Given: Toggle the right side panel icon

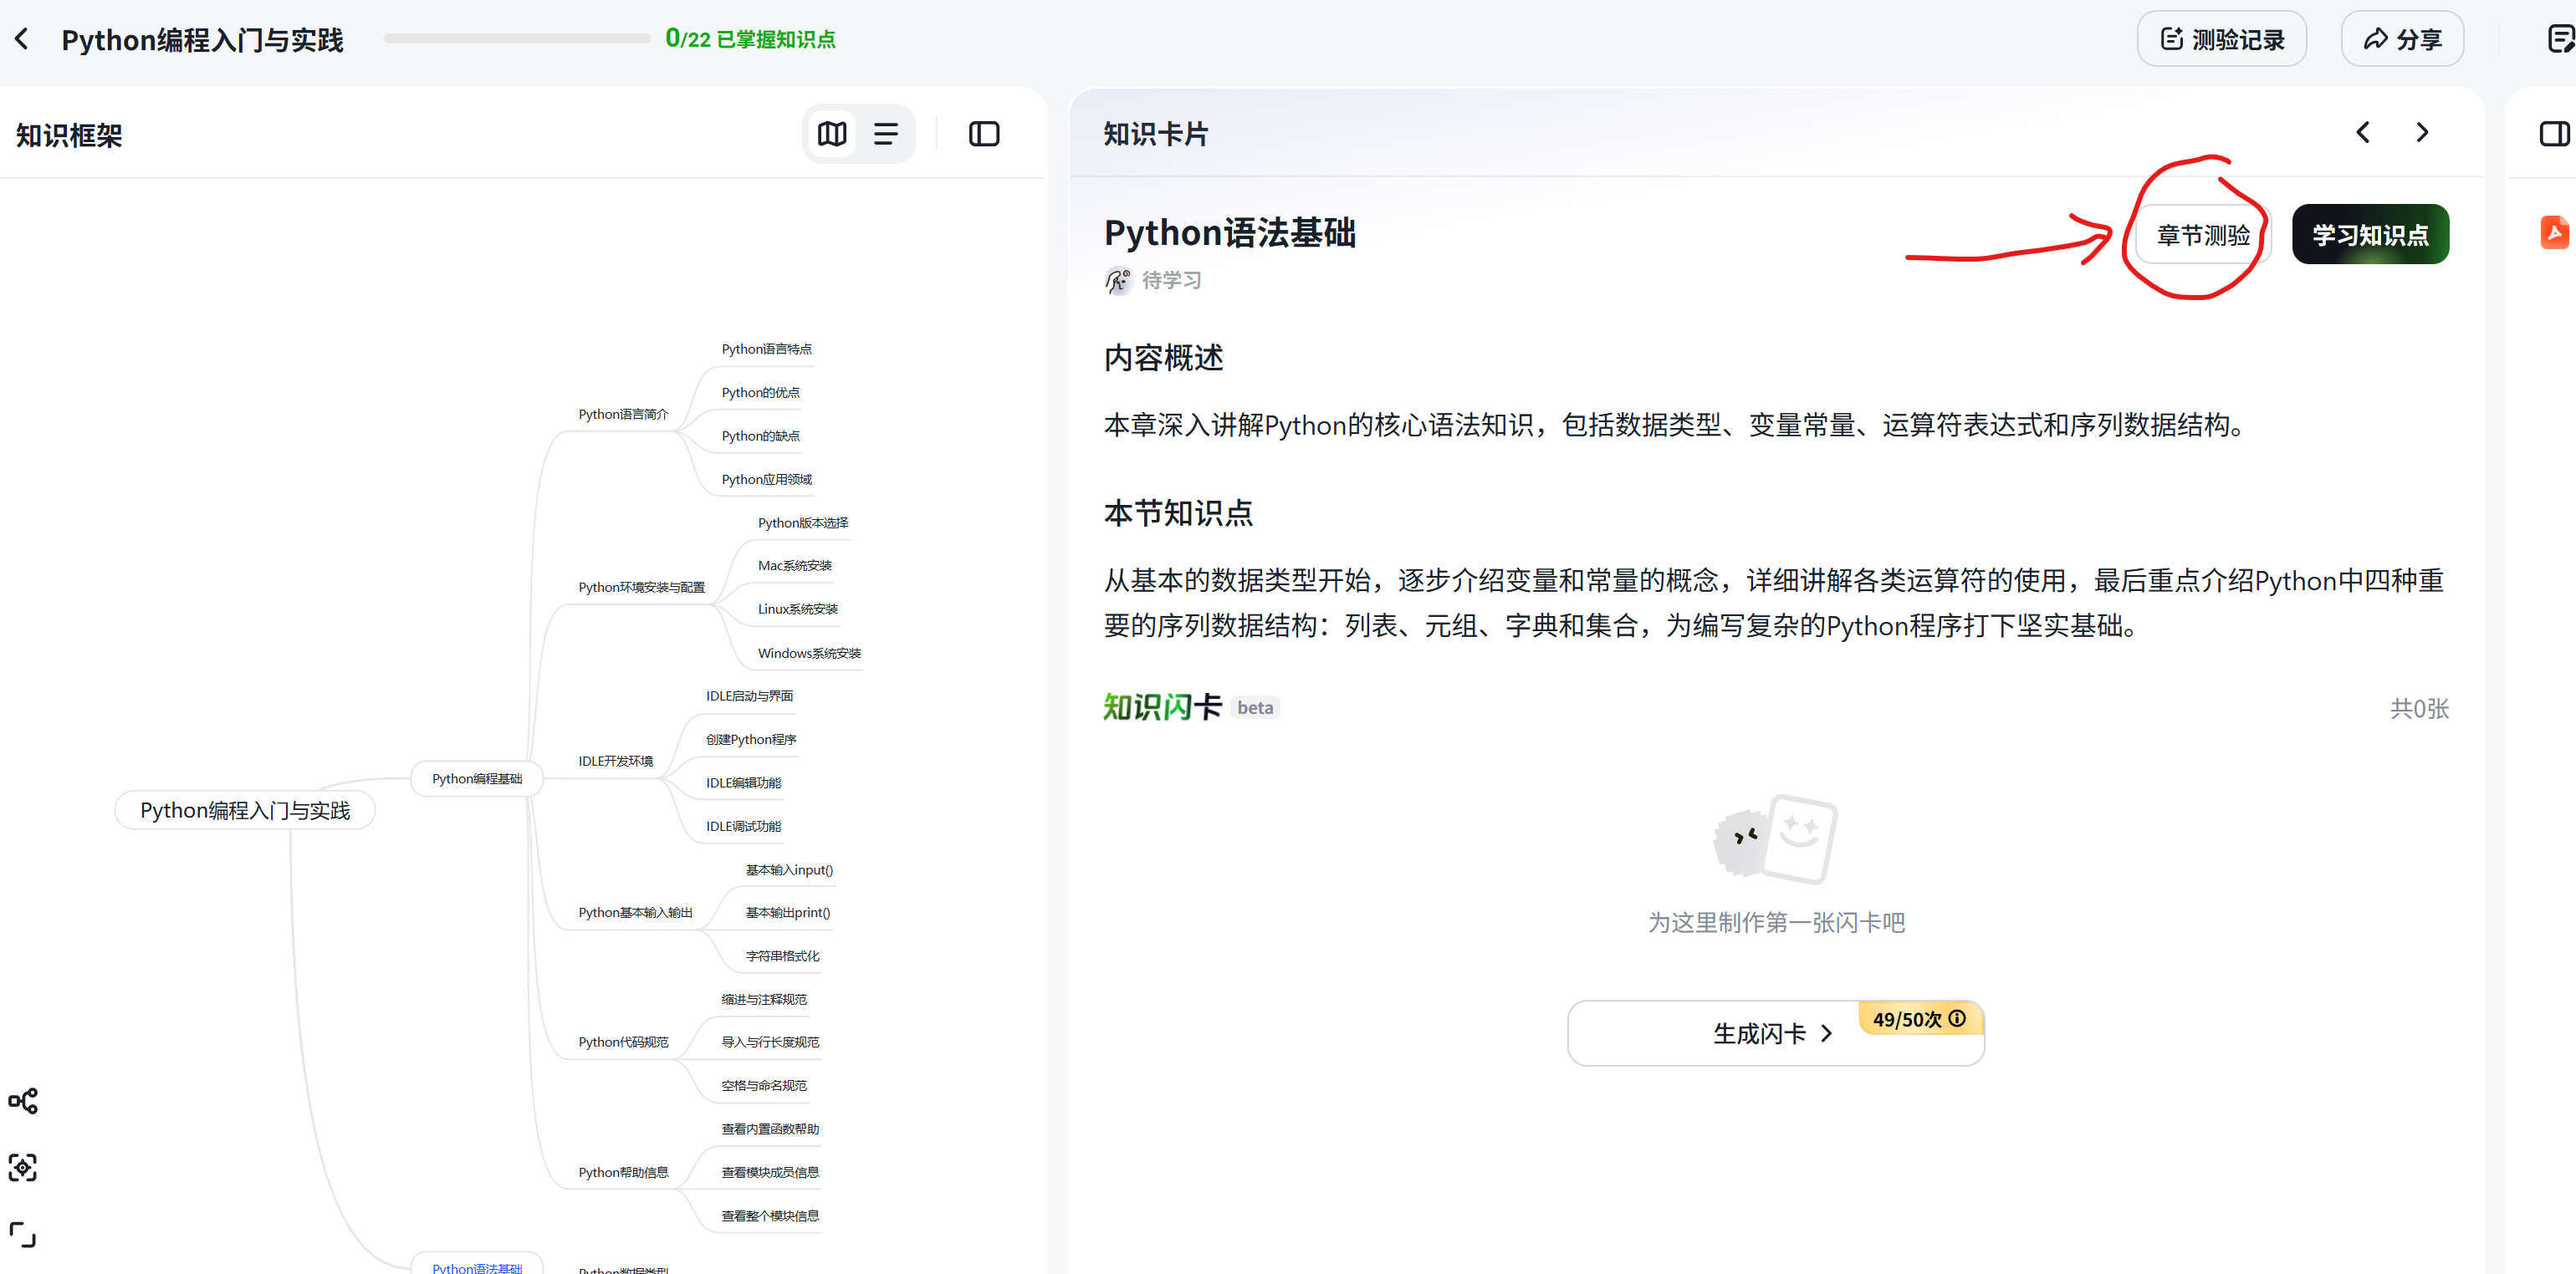Looking at the screenshot, I should point(2554,133).
